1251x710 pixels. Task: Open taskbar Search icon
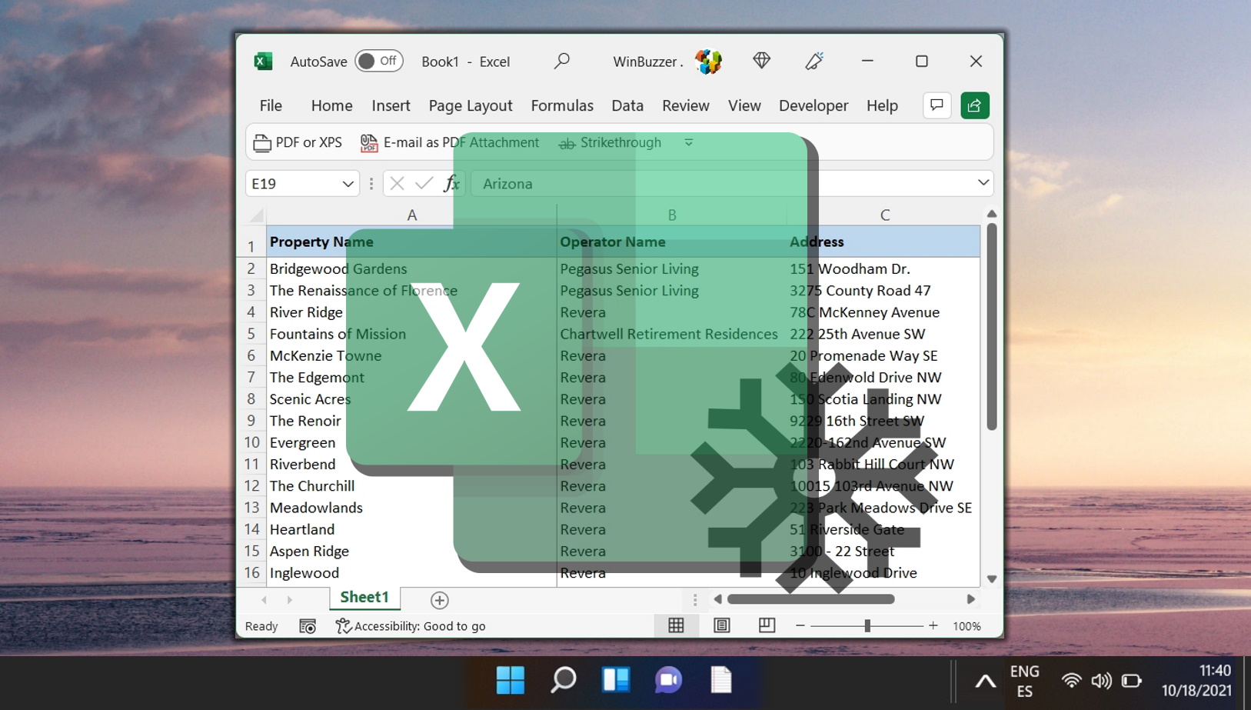pos(564,680)
